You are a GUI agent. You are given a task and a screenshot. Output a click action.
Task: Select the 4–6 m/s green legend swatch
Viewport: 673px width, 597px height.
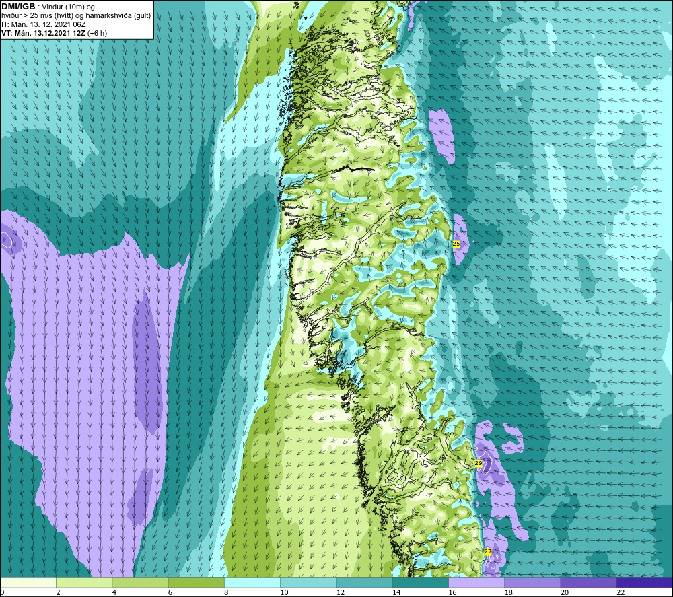[140, 582]
